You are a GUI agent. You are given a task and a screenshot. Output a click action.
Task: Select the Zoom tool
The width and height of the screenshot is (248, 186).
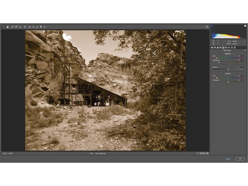(x=3, y=27)
